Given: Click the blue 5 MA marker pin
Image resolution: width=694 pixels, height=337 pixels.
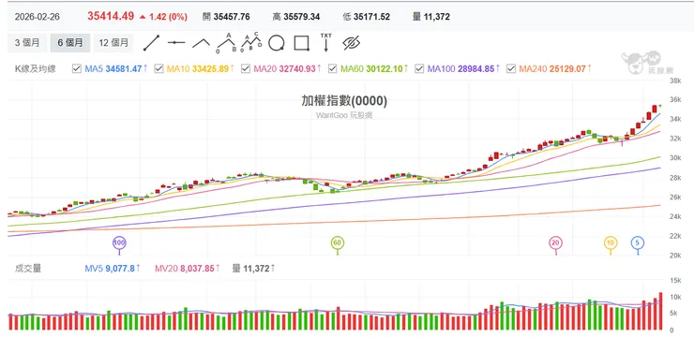Looking at the screenshot, I should pos(638,242).
